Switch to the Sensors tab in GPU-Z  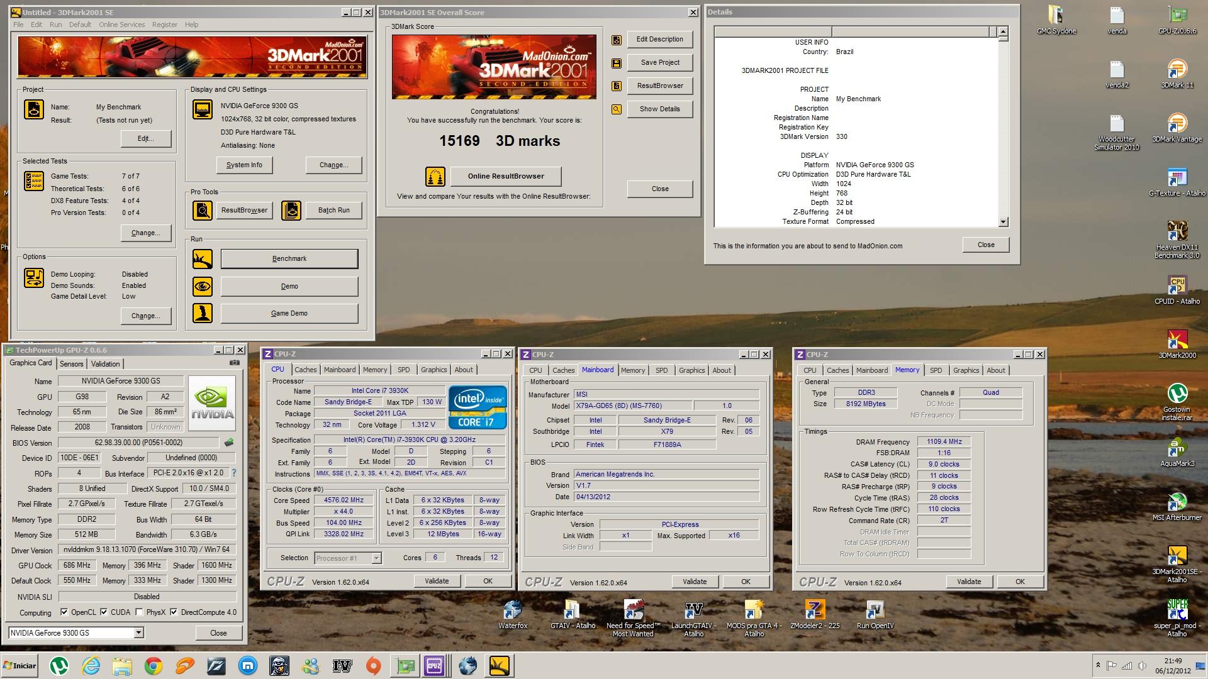click(x=71, y=364)
